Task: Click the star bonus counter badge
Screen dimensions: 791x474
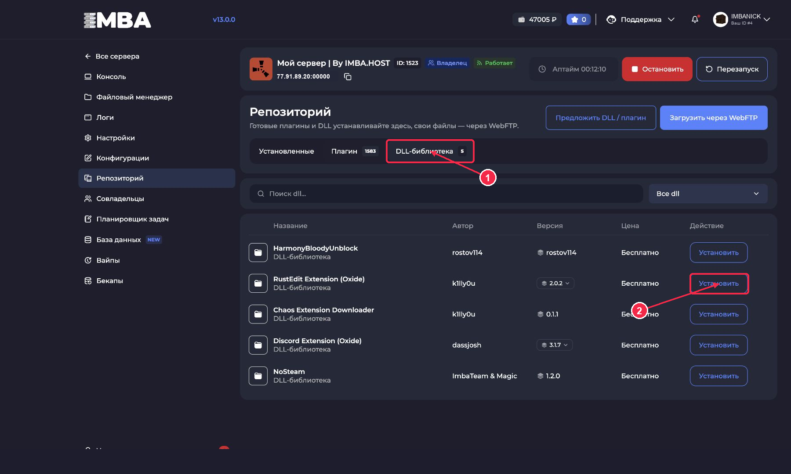Action: (x=578, y=19)
